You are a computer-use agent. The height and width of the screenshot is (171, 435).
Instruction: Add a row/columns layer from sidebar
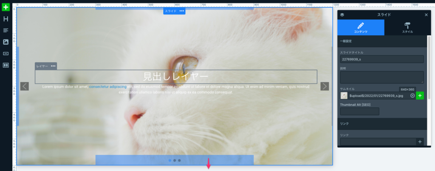point(6,65)
